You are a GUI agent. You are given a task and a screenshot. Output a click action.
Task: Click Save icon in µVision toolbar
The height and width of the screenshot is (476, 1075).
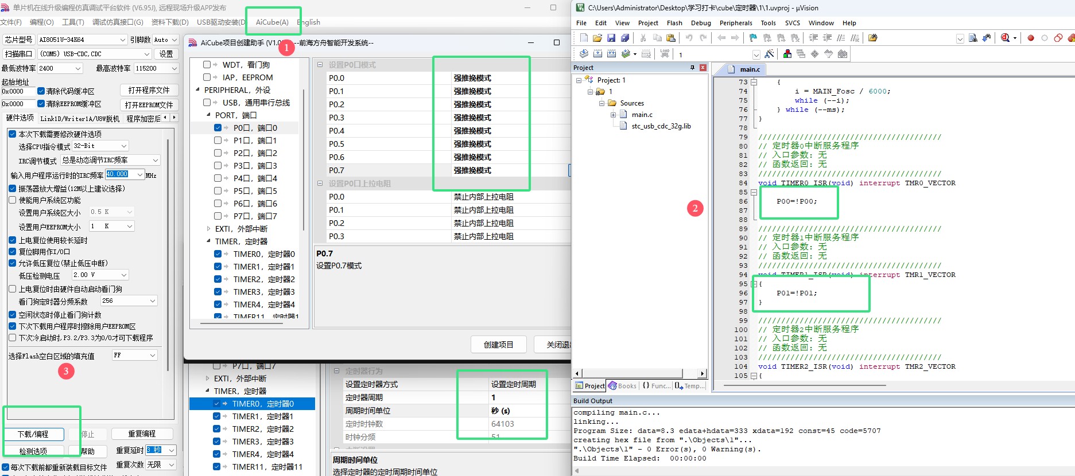coord(611,38)
